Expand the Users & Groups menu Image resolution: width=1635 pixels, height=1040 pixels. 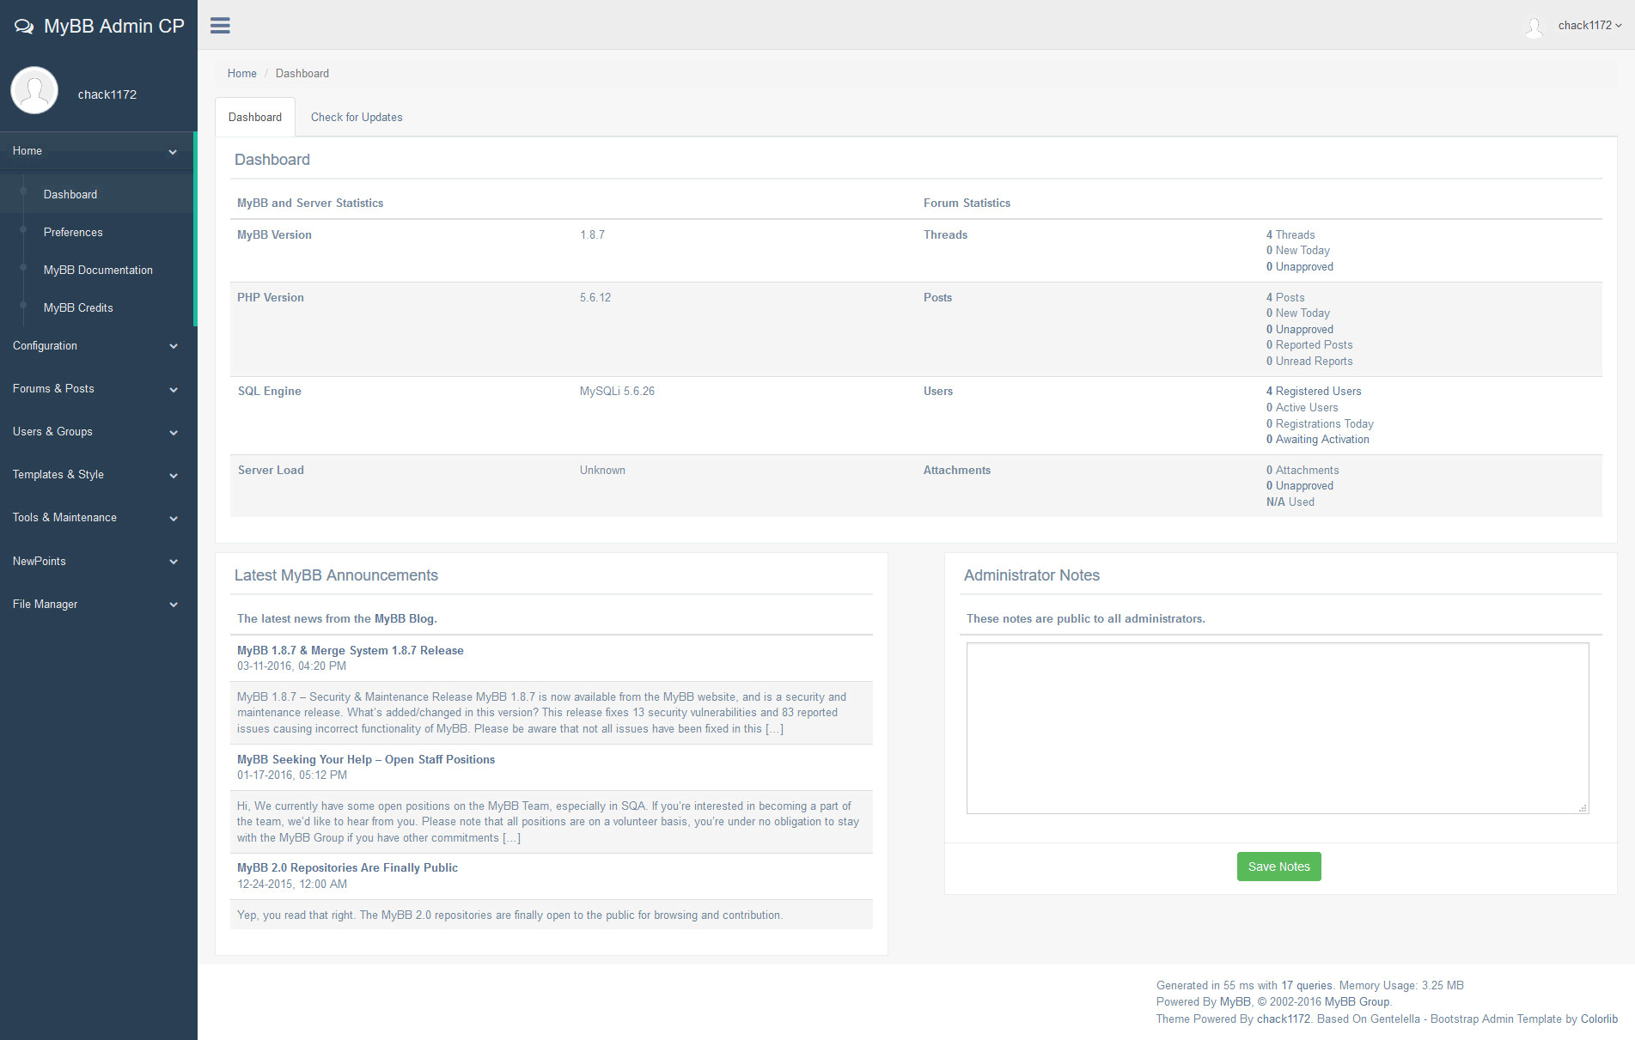click(97, 432)
